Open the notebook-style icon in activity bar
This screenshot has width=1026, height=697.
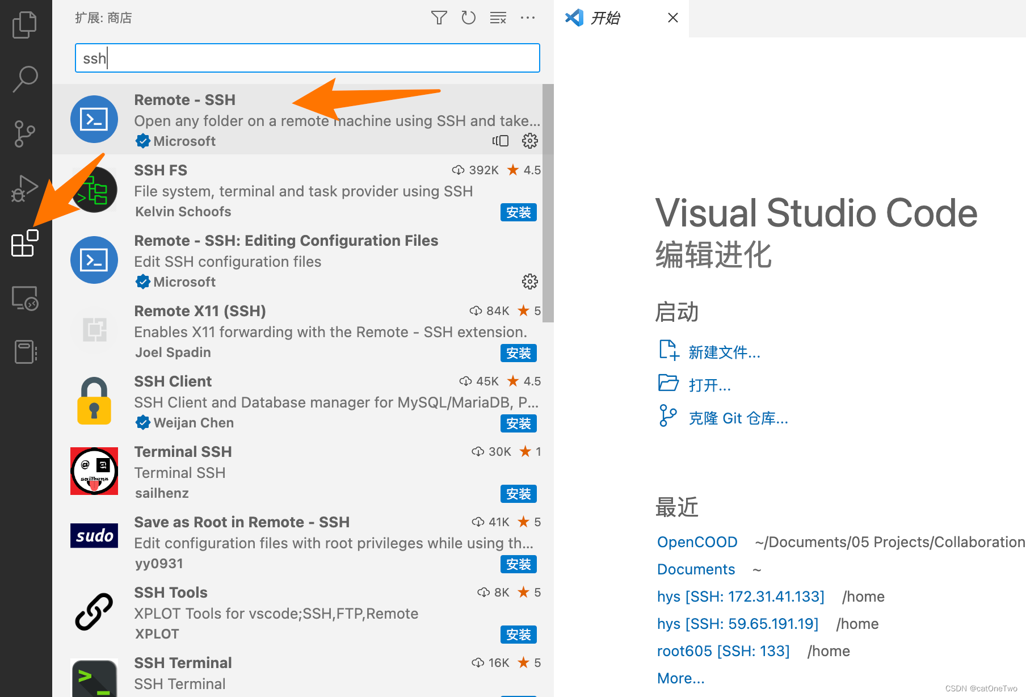[25, 352]
